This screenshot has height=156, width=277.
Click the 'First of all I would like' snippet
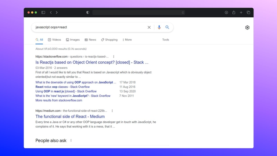coord(93,75)
